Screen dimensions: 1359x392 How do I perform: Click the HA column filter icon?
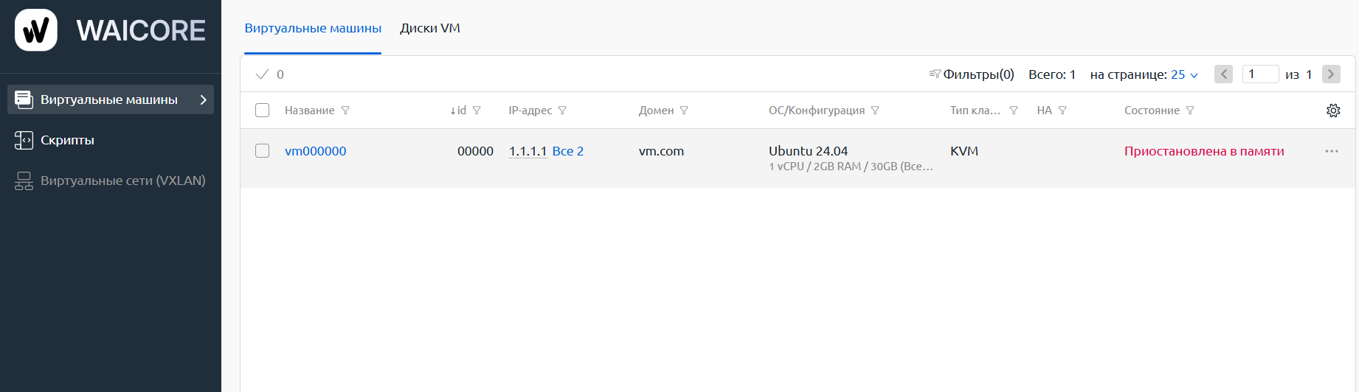[x=1062, y=111]
